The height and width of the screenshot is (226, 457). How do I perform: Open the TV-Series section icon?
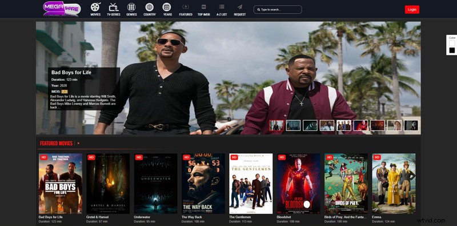pos(113,7)
